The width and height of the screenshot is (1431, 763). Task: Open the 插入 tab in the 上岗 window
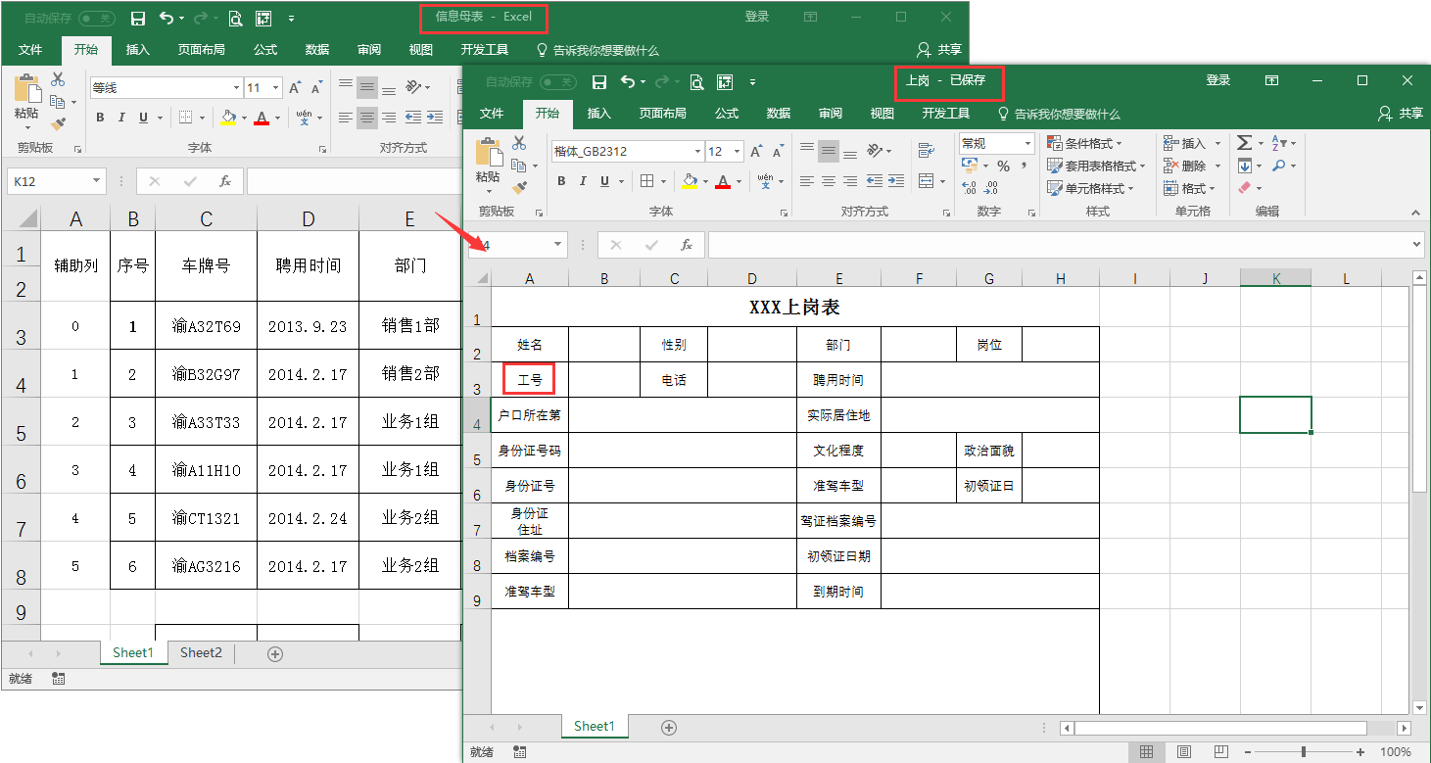click(x=598, y=114)
